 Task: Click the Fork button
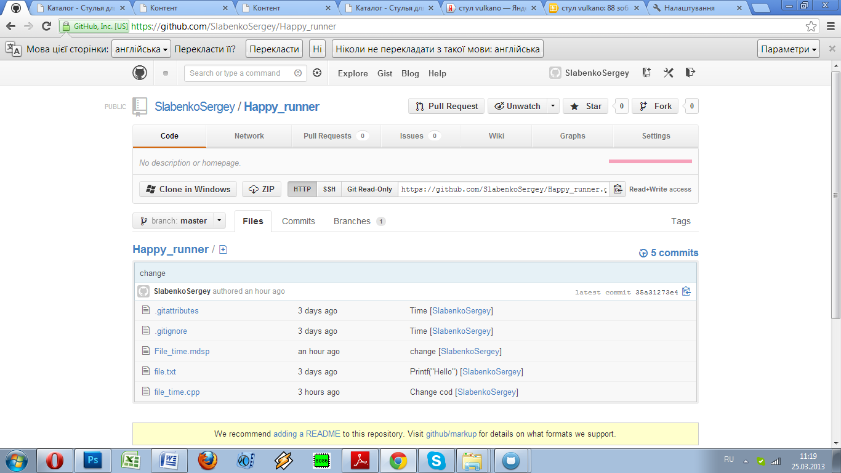tap(656, 106)
